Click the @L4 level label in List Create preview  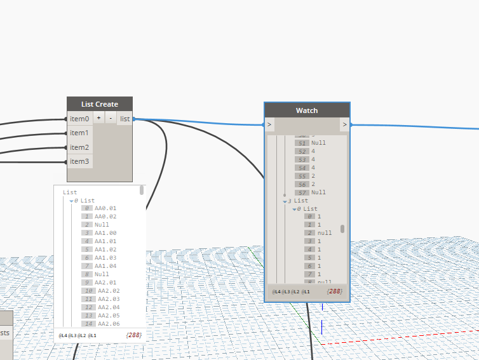[63, 336]
